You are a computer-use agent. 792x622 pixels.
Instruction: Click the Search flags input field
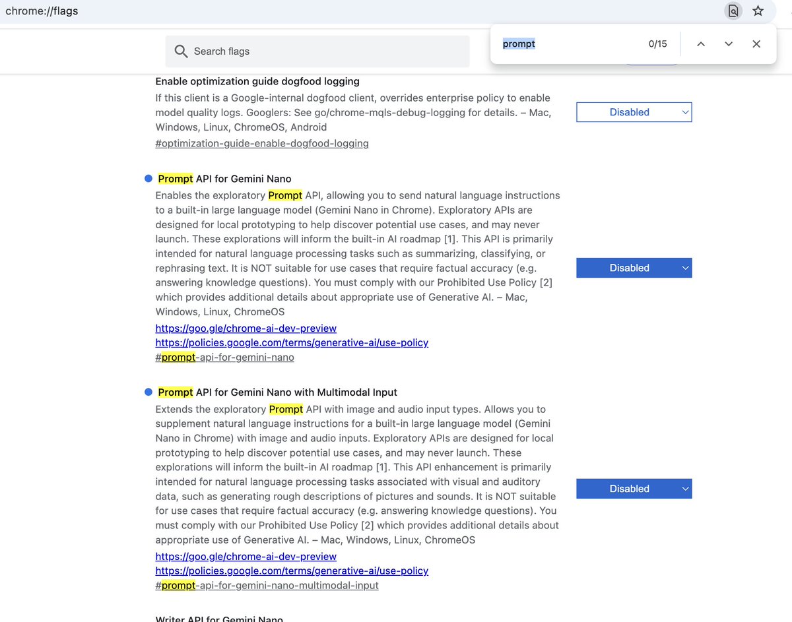[317, 51]
